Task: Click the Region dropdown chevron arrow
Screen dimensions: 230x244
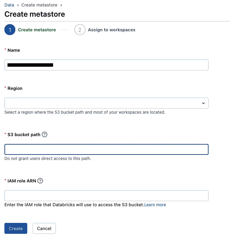Action: [203, 103]
